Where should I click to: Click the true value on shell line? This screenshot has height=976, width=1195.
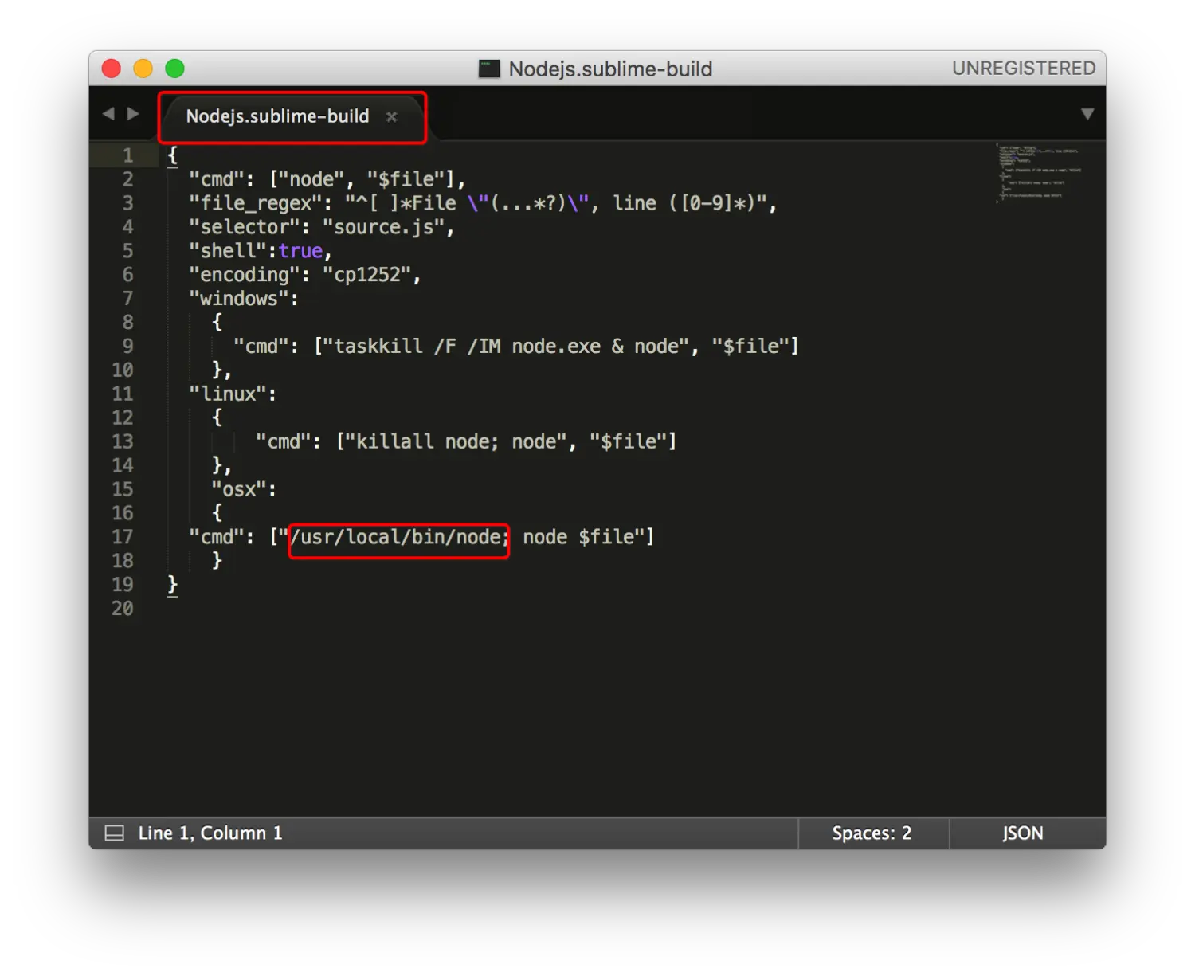[300, 251]
